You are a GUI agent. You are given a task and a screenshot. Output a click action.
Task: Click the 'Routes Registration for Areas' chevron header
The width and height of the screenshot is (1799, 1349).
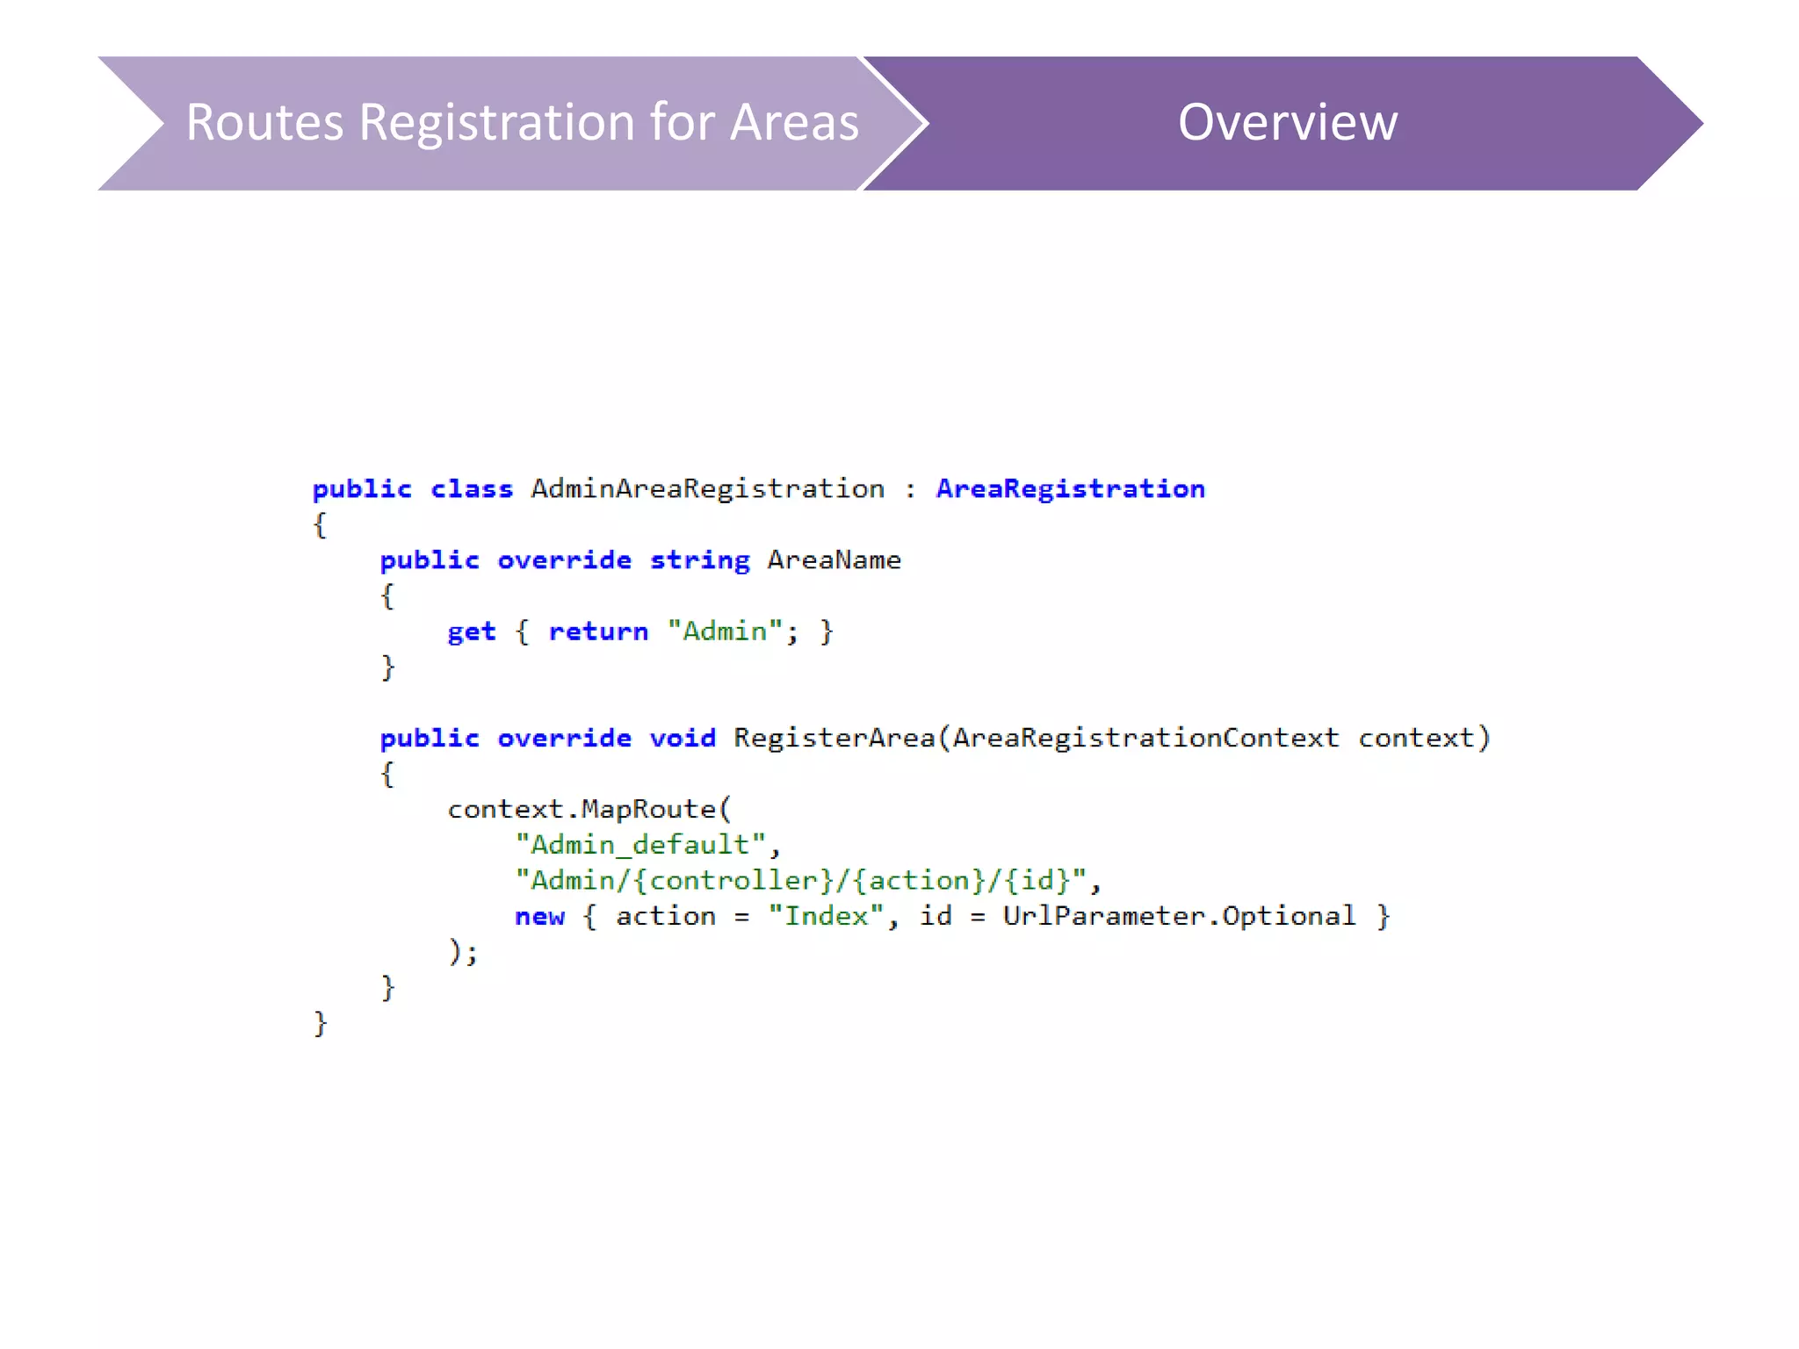pyautogui.click(x=522, y=123)
